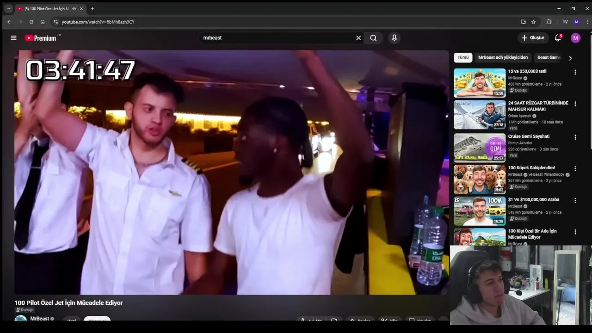Viewport: 592px width, 333px height.
Task: Open options for '$1 Vs $100,000,000 Araba'
Action: (575, 201)
